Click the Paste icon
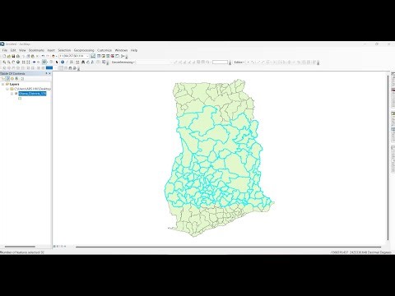 coord(33,56)
